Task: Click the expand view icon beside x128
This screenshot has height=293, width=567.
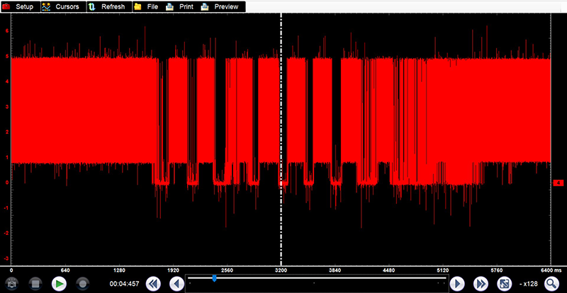Action: point(505,283)
